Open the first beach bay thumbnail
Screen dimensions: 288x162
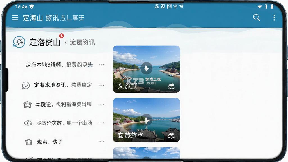click(x=146, y=69)
